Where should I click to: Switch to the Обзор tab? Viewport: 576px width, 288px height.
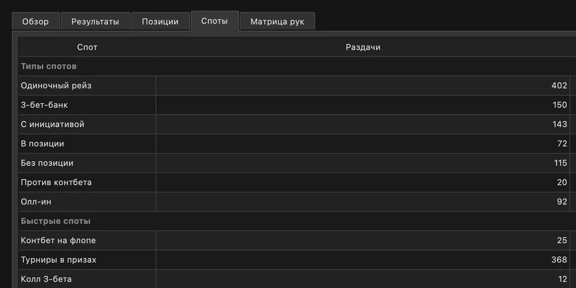tap(35, 22)
